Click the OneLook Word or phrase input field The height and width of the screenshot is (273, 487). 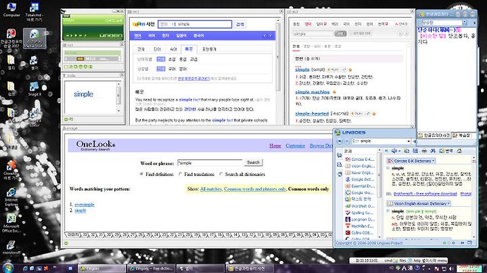[210, 163]
